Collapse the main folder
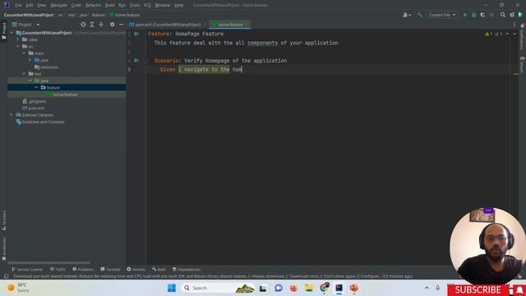Image resolution: width=526 pixels, height=296 pixels. [x=24, y=53]
